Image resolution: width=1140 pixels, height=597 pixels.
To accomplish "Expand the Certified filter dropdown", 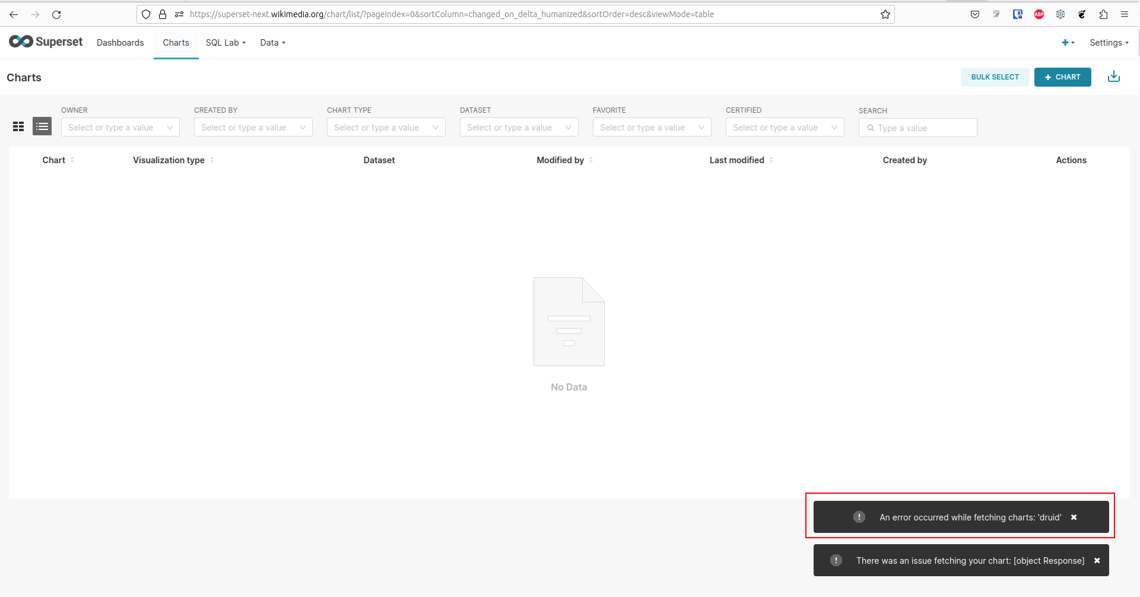I will point(785,127).
